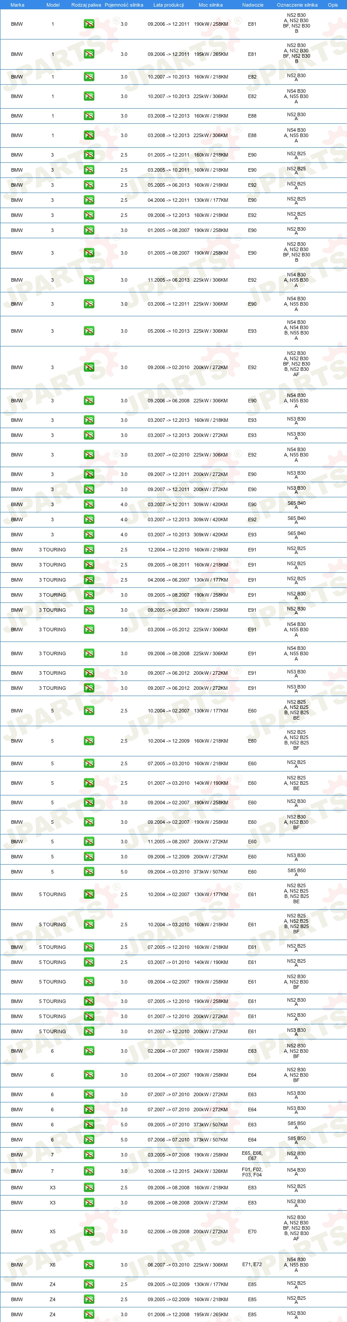
Task: Click 'X6' model cell
Action: click(x=52, y=1264)
